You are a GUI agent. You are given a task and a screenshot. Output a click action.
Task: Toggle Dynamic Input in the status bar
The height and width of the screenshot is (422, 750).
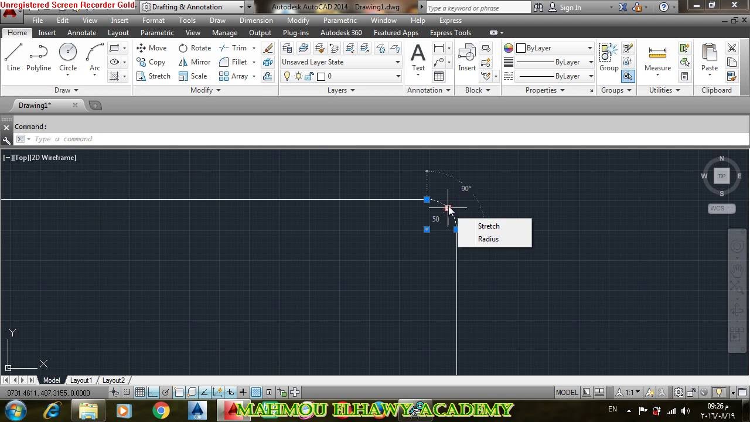coord(230,393)
